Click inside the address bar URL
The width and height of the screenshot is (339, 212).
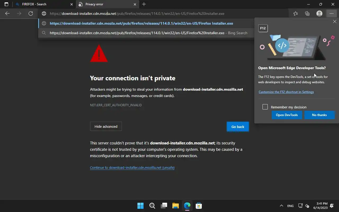tap(137, 14)
